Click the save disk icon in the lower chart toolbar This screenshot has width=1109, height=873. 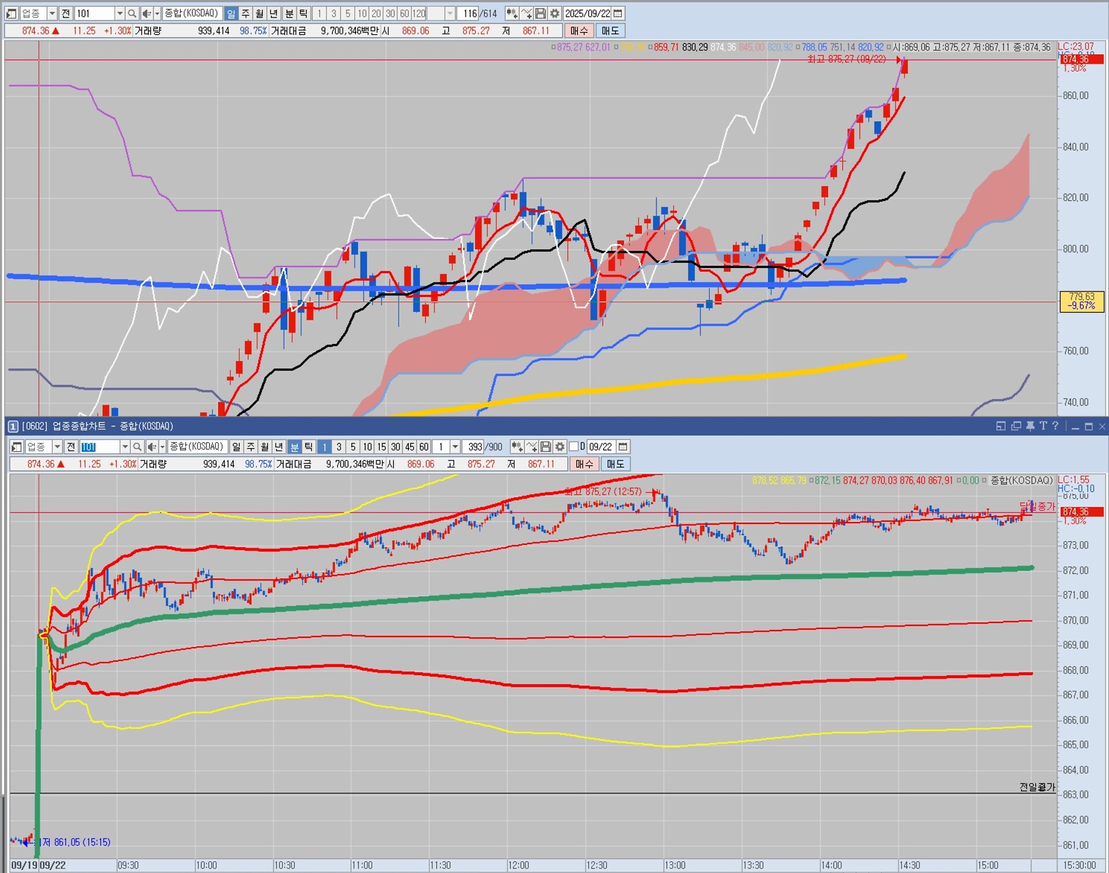pos(545,446)
